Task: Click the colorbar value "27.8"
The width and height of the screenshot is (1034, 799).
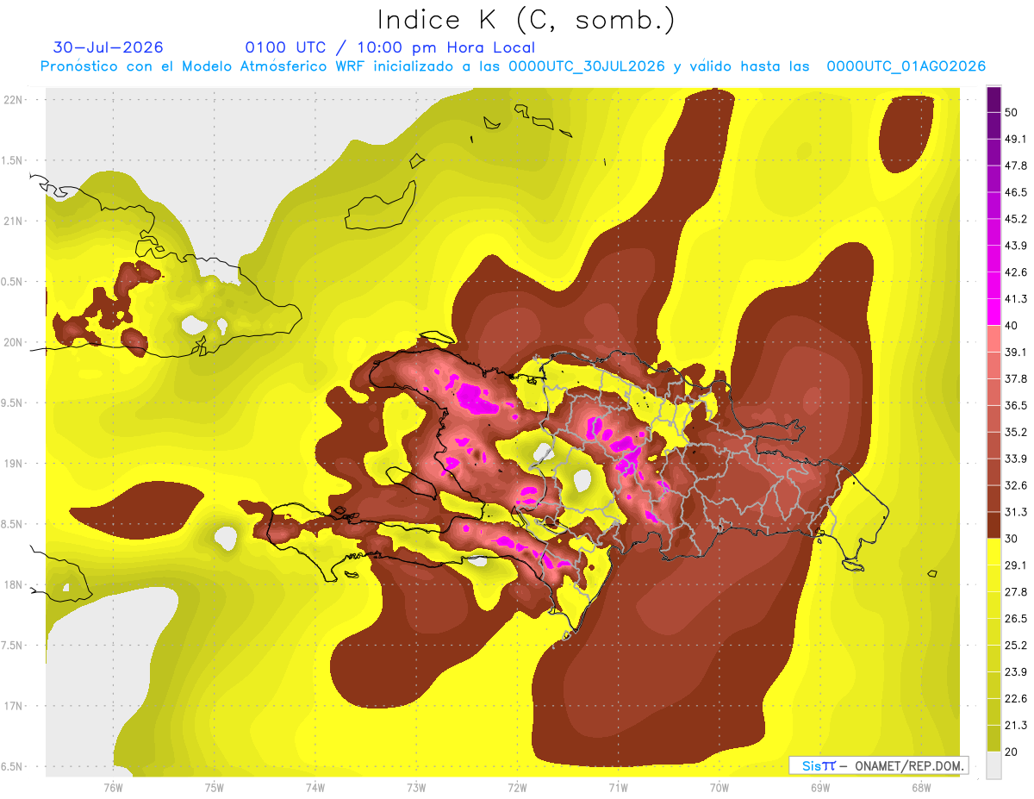Action: click(x=1016, y=592)
